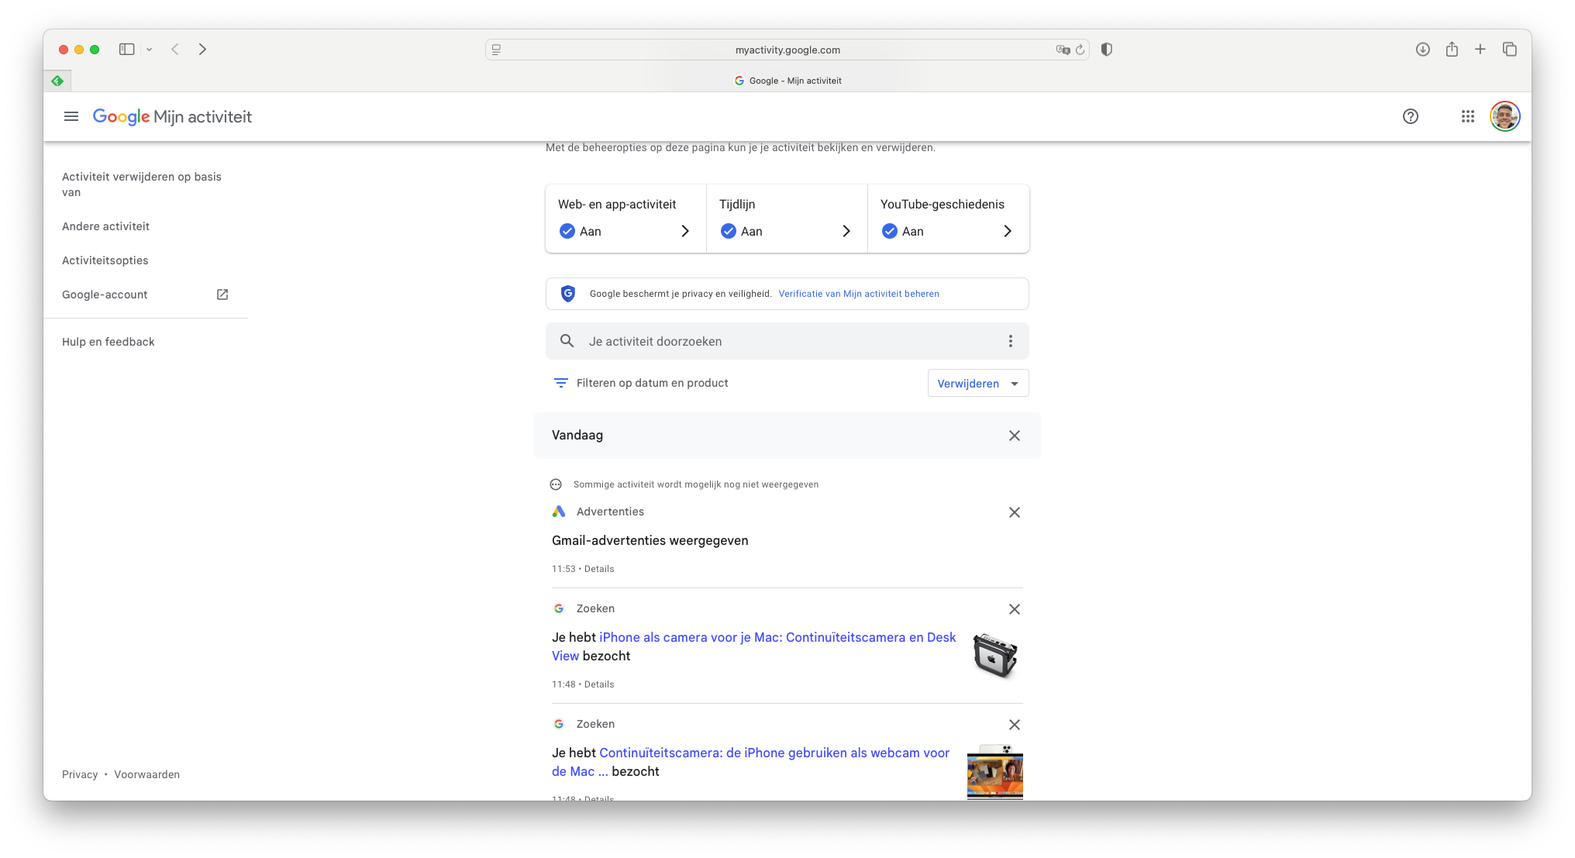
Task: Open Andere activiteit in sidebar
Action: point(105,226)
